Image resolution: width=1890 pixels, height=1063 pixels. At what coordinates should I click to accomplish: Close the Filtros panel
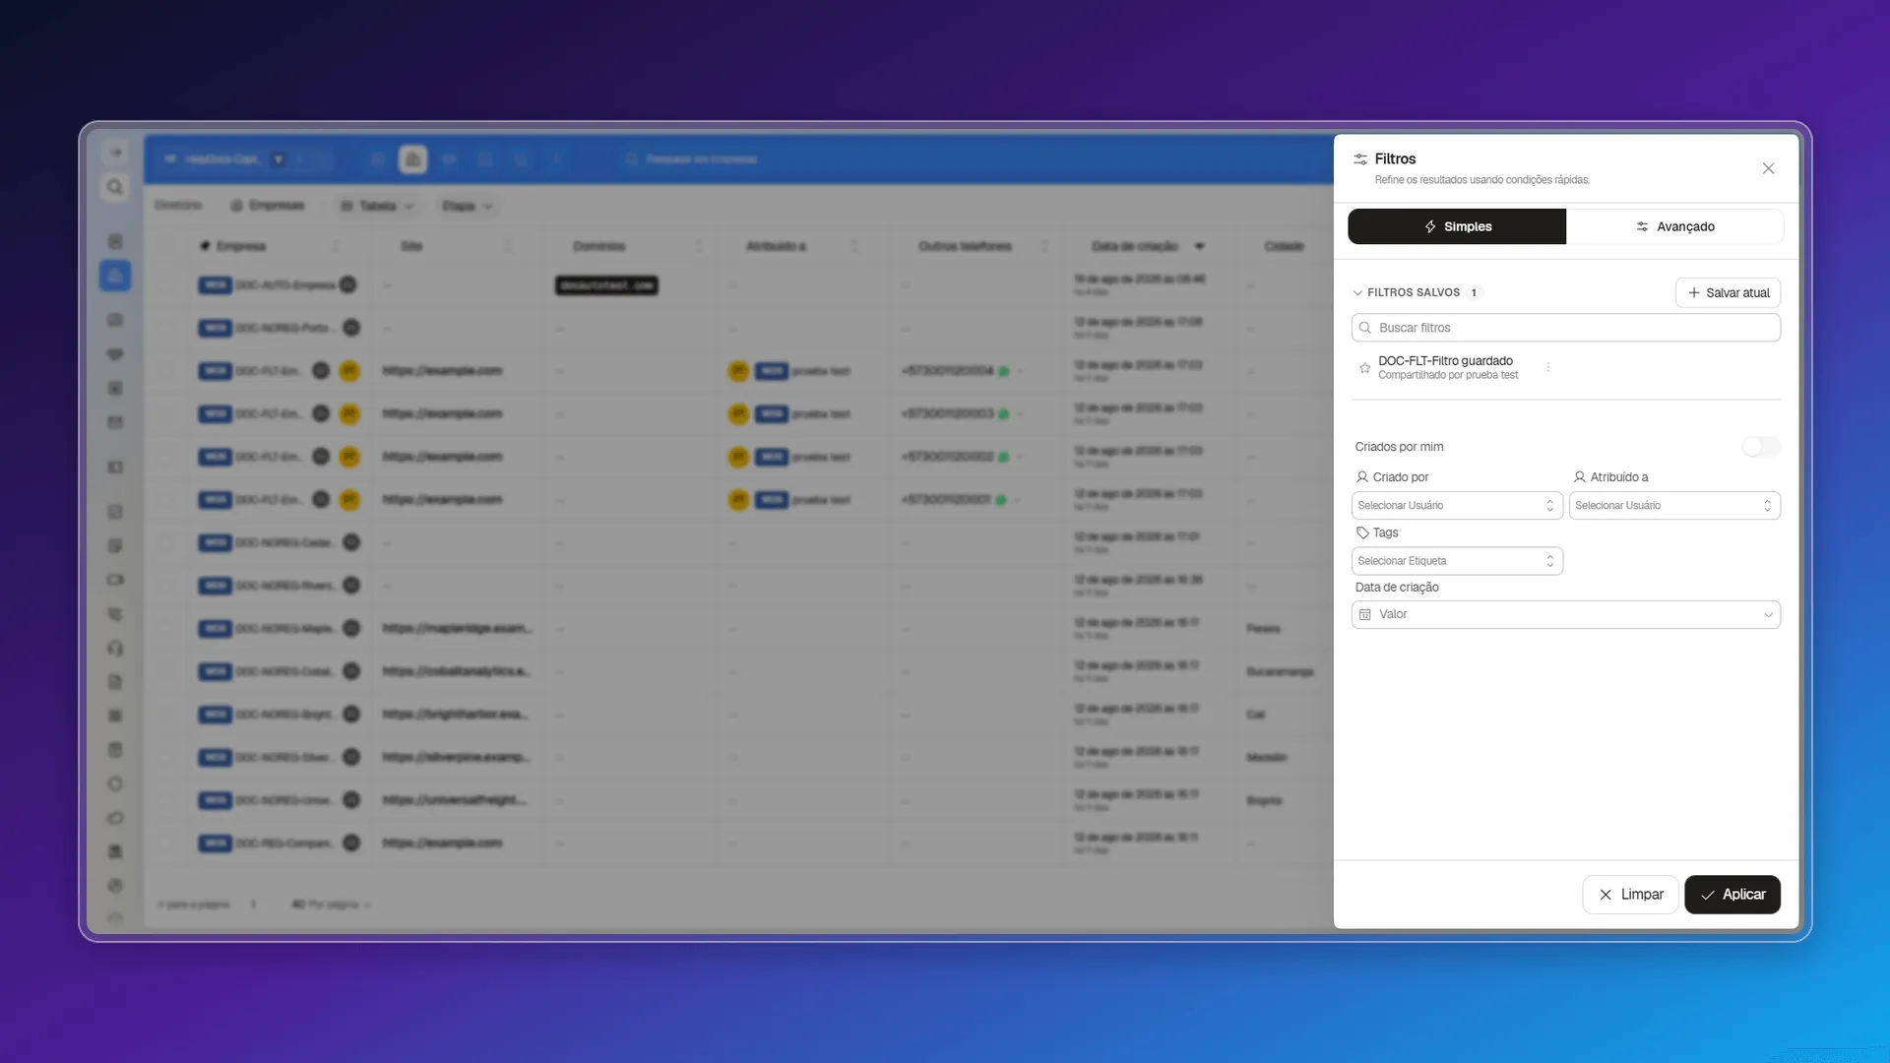(x=1768, y=168)
